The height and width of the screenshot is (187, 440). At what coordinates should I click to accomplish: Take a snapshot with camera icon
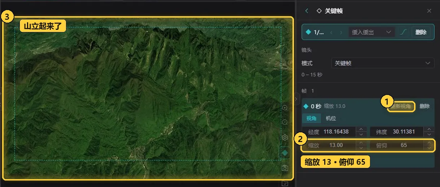click(285, 168)
